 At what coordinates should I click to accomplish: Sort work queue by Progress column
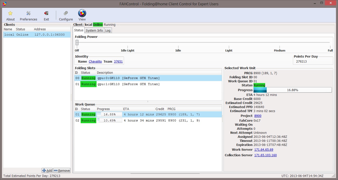[x=110, y=109]
